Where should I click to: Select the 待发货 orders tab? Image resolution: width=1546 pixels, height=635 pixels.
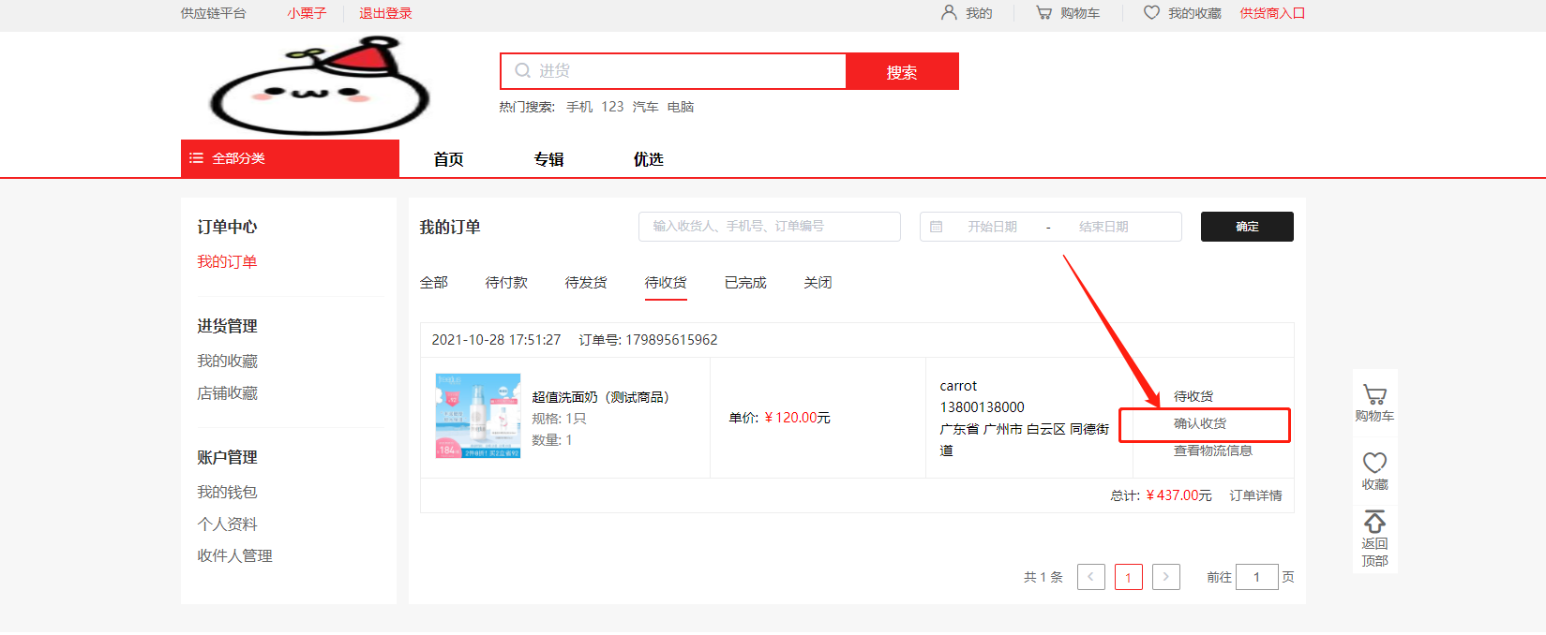coord(586,283)
